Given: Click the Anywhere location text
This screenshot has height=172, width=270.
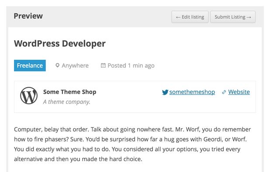Looking at the screenshot, I should click(x=75, y=65).
